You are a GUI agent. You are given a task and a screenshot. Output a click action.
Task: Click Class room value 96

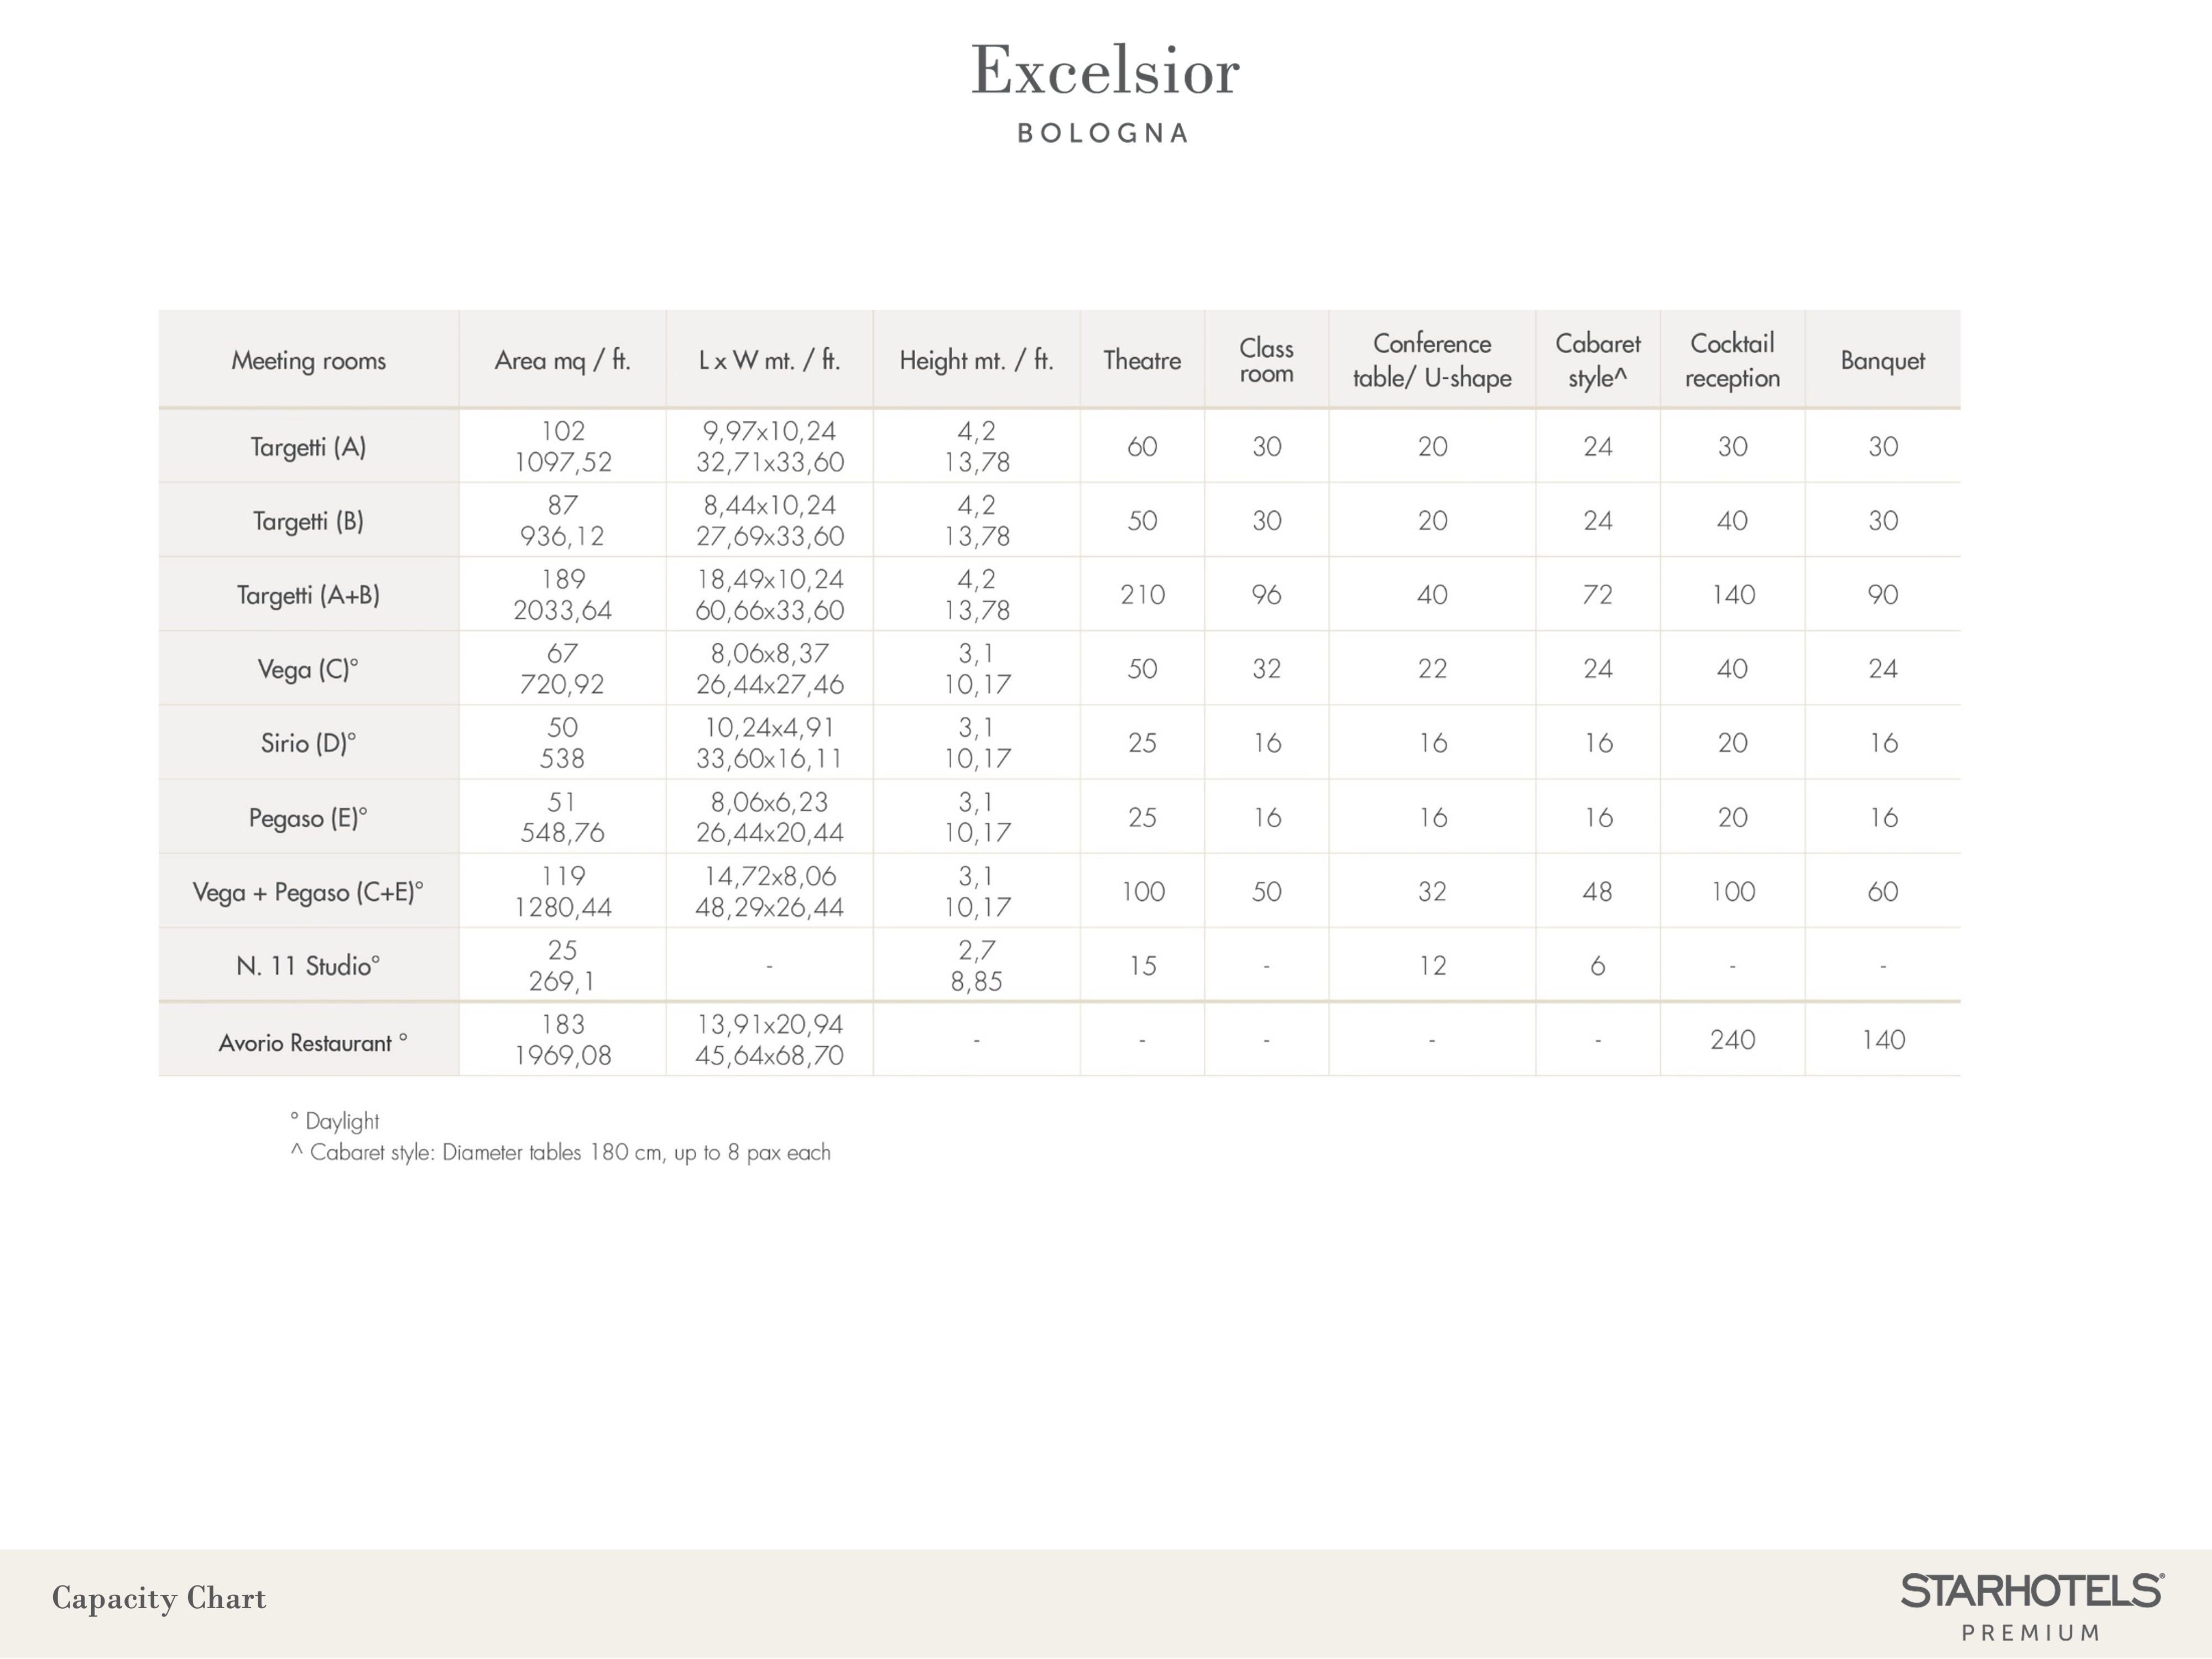coord(1266,595)
